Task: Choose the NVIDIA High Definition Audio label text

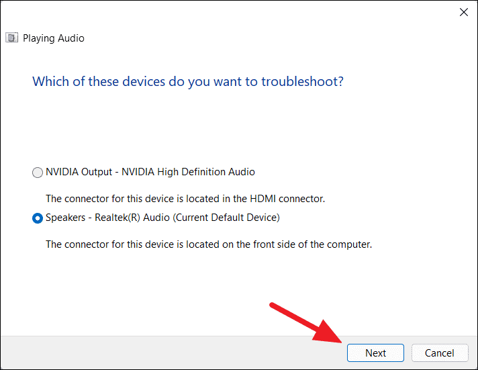Action: (x=188, y=172)
